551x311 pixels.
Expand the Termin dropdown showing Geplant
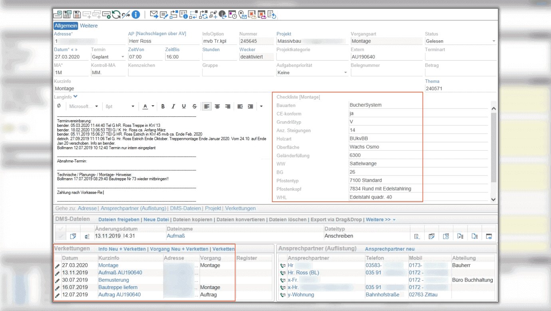pos(122,57)
